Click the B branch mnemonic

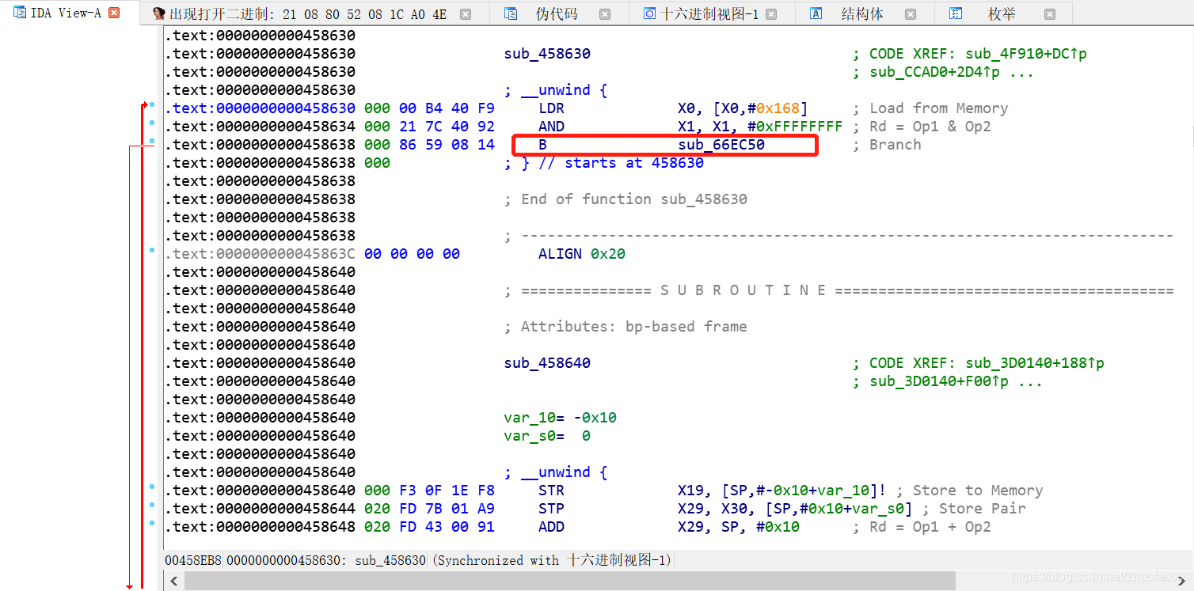pos(542,145)
